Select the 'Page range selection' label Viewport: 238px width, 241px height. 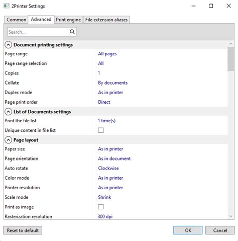point(26,63)
